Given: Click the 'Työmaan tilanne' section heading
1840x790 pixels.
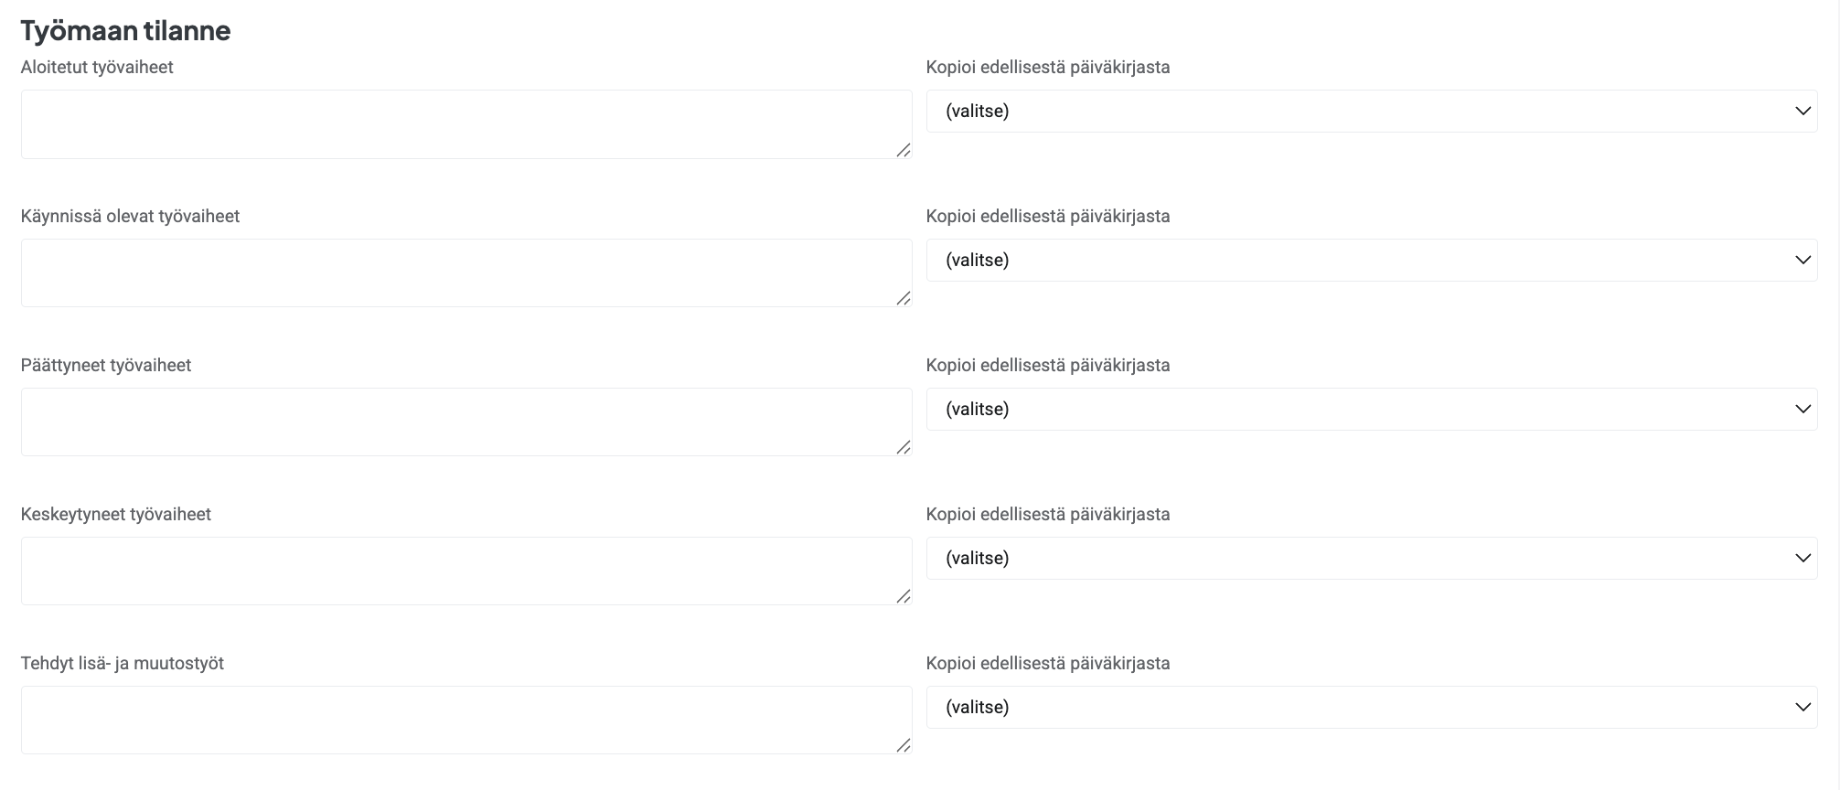Looking at the screenshot, I should 125,31.
